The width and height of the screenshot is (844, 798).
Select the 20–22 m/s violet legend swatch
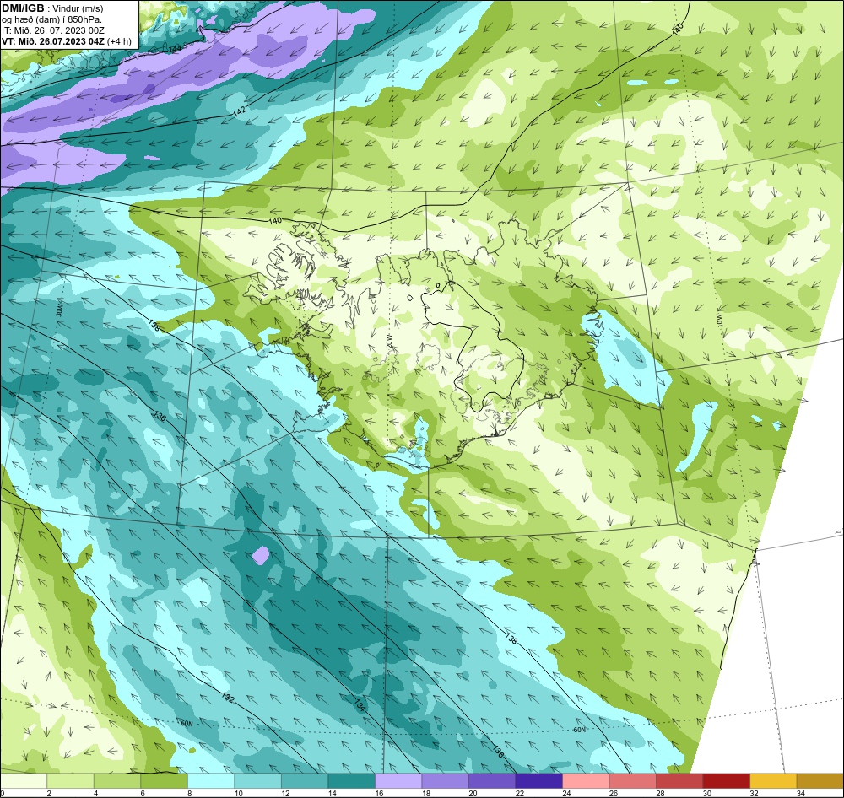click(492, 781)
